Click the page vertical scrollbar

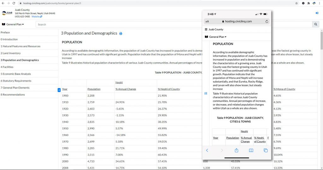point(321,40)
